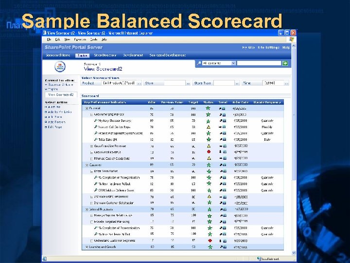This screenshot has width=350, height=263.
Task: Collapse the Enter Teen Market node
Action: 91,171
